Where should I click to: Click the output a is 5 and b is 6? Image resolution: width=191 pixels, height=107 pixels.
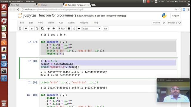point(53,35)
